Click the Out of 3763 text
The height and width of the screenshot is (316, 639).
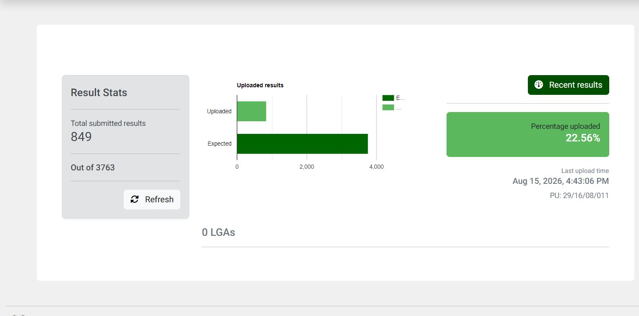click(x=93, y=167)
